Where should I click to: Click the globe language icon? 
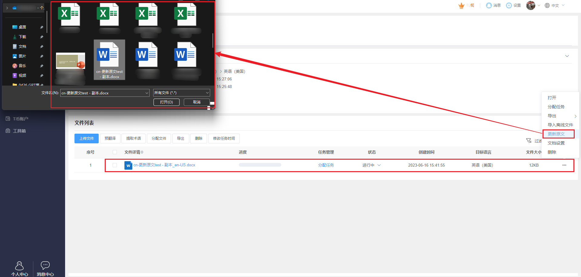[x=547, y=5]
